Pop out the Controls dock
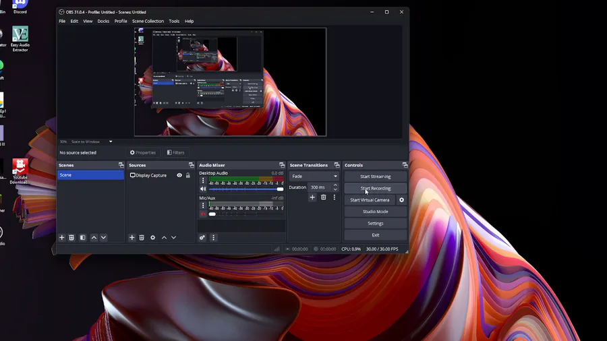This screenshot has height=341, width=607. tap(405, 165)
